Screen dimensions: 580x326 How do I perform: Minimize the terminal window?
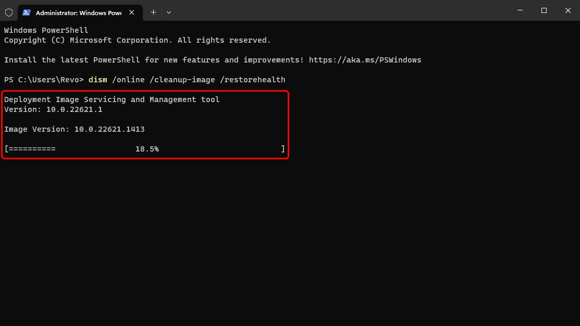click(x=521, y=10)
